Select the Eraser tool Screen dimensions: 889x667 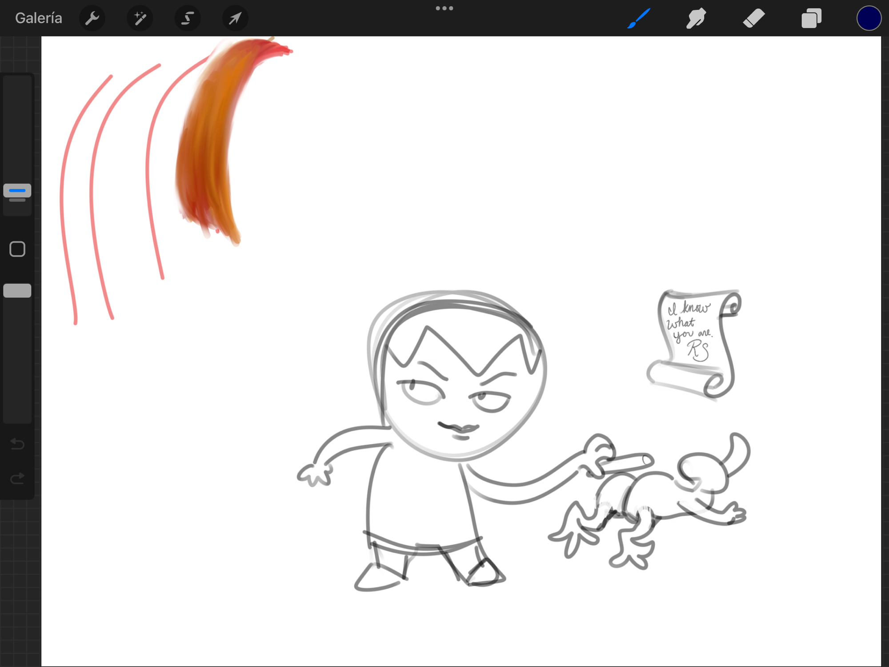pyautogui.click(x=753, y=18)
